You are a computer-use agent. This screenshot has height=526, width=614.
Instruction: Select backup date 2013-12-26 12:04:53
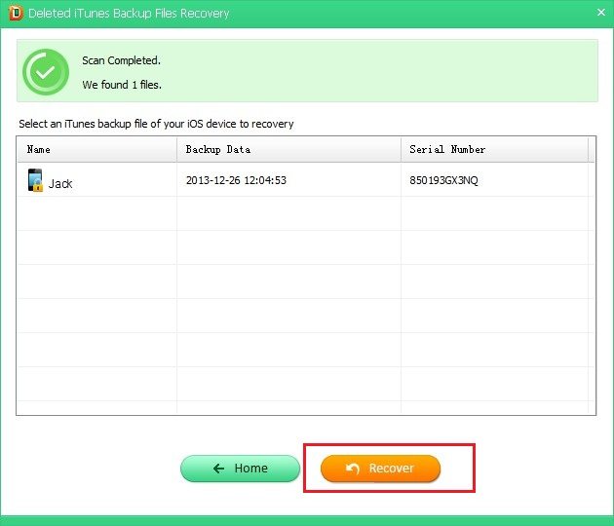236,180
